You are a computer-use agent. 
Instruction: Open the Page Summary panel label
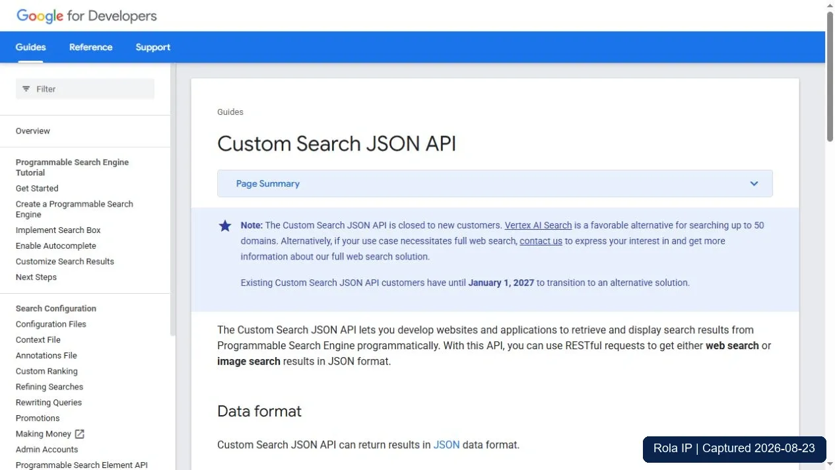[x=268, y=184]
